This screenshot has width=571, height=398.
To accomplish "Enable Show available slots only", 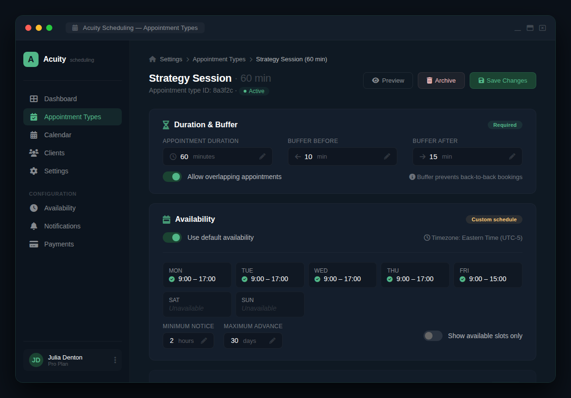I will coord(433,336).
